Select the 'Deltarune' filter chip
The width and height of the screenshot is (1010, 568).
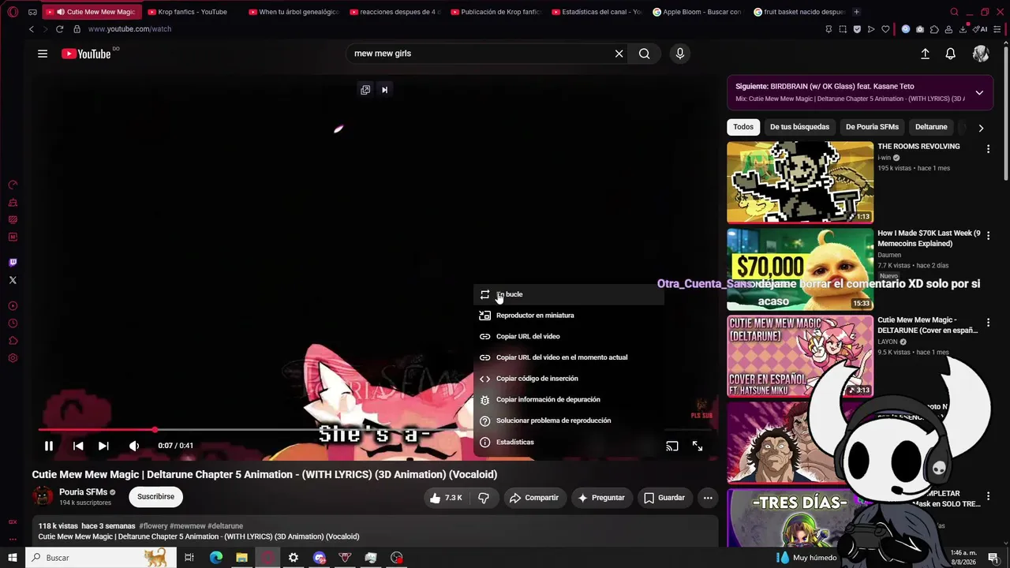coord(931,127)
